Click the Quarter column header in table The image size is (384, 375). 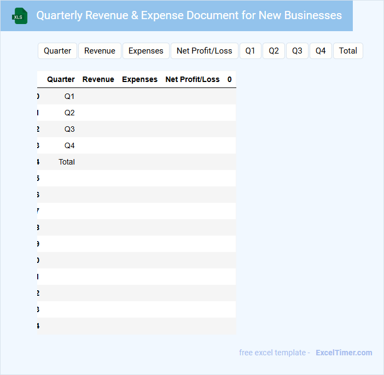click(x=61, y=79)
